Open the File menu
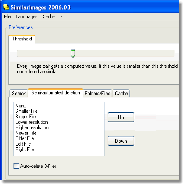This screenshot has height=185, width=184. pyautogui.click(x=7, y=17)
